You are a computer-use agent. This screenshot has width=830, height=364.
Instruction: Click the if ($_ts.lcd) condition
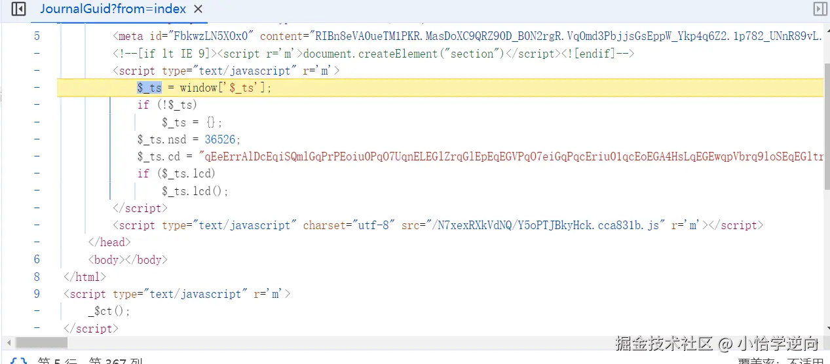pyautogui.click(x=176, y=173)
